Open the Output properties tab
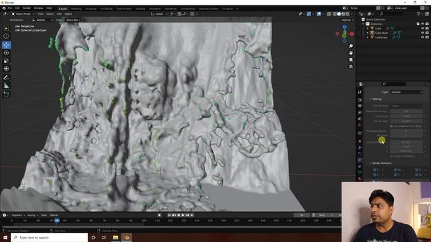This screenshot has width=431, height=242. pos(360,106)
